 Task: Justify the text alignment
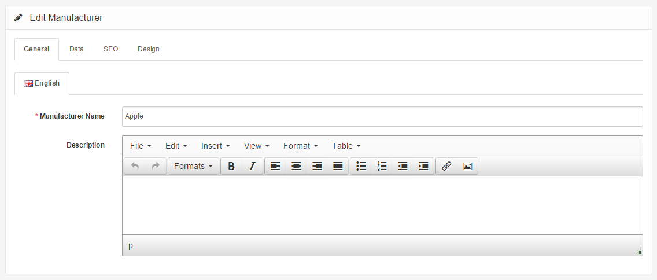click(338, 167)
